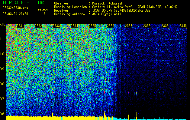
Task: Select the filename 0503242330.png
Action: click(15, 8)
